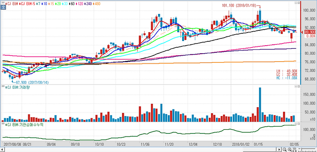This screenshot has height=152, width=317.
Task: Click the 68,000 price axis label
Action: (x=310, y=79)
